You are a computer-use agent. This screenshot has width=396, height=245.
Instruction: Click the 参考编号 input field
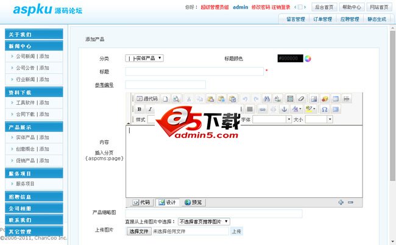click(x=166, y=85)
